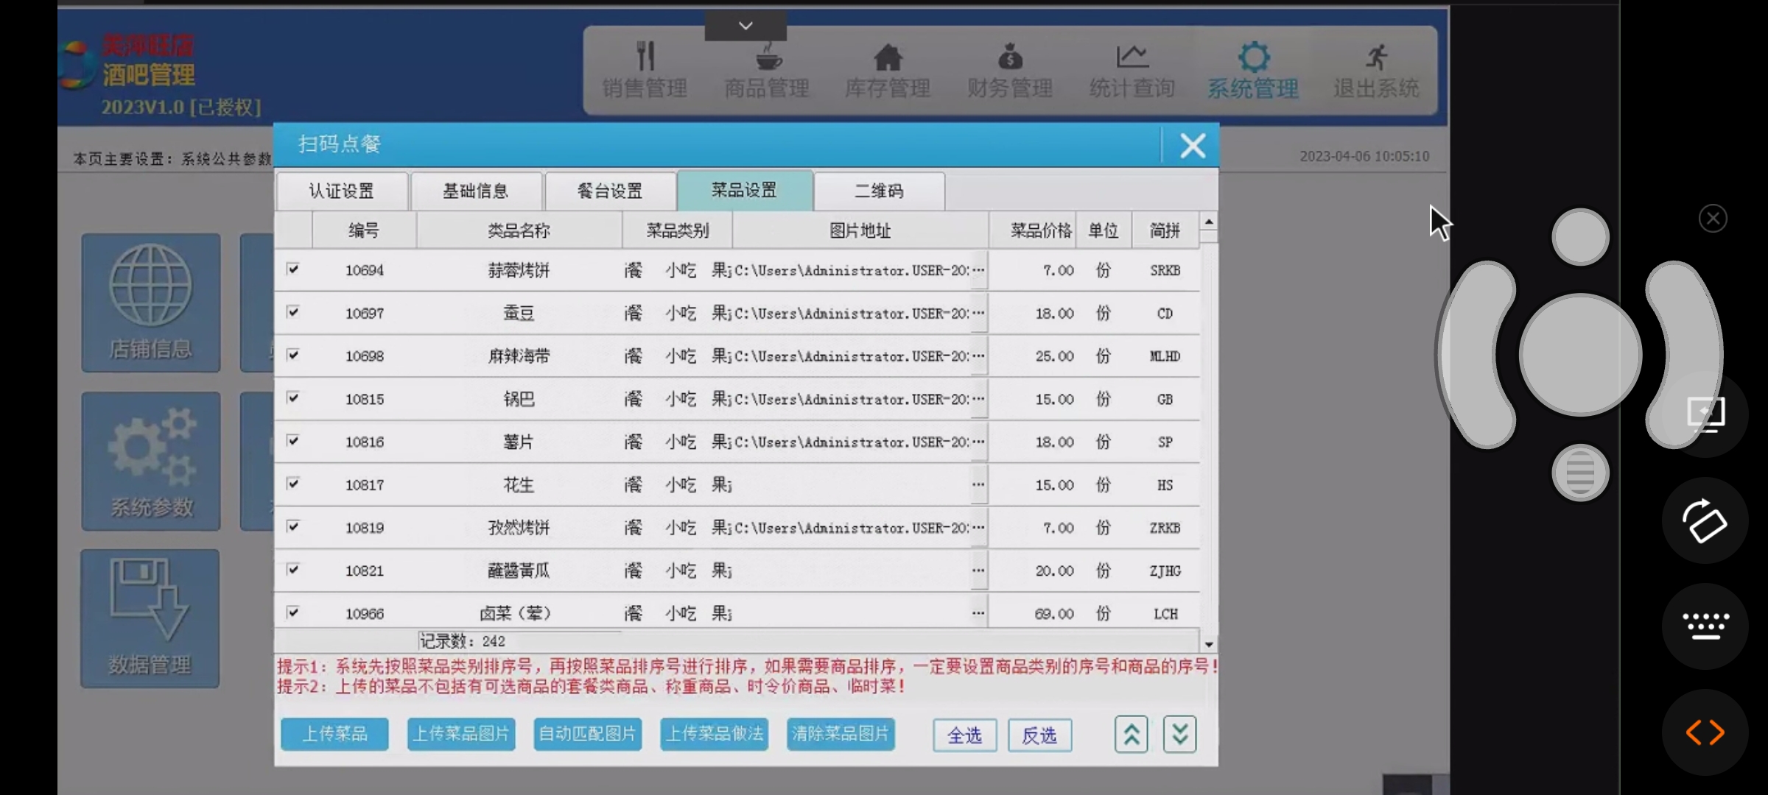
Task: Uncheck the checkbox for item 10694
Action: (293, 269)
